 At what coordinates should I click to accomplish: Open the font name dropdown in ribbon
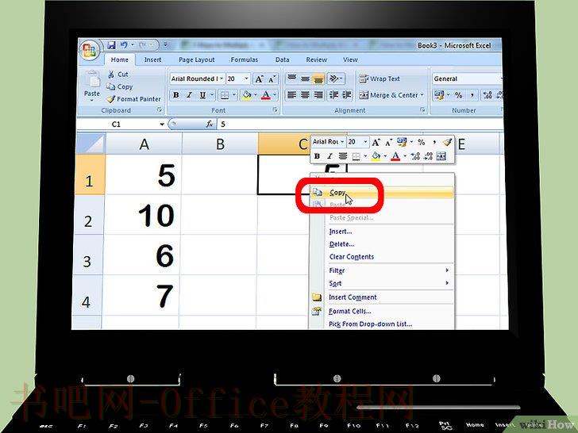click(222, 79)
